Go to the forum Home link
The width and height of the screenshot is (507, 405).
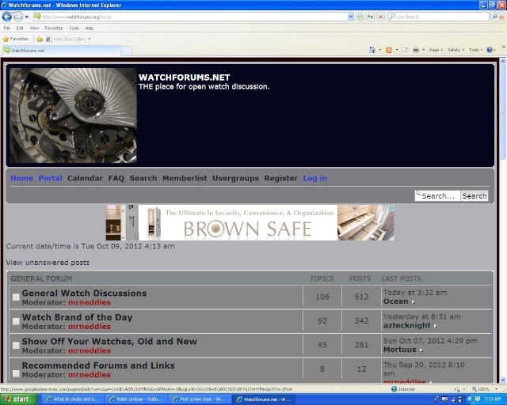(x=21, y=178)
